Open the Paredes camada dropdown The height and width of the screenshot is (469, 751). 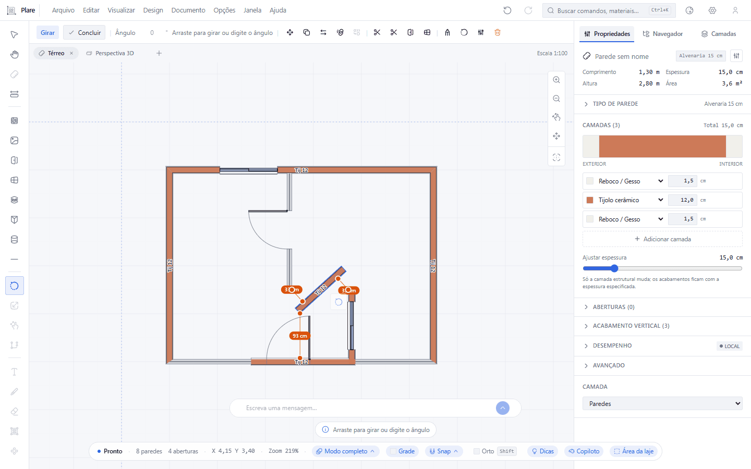[662, 403]
